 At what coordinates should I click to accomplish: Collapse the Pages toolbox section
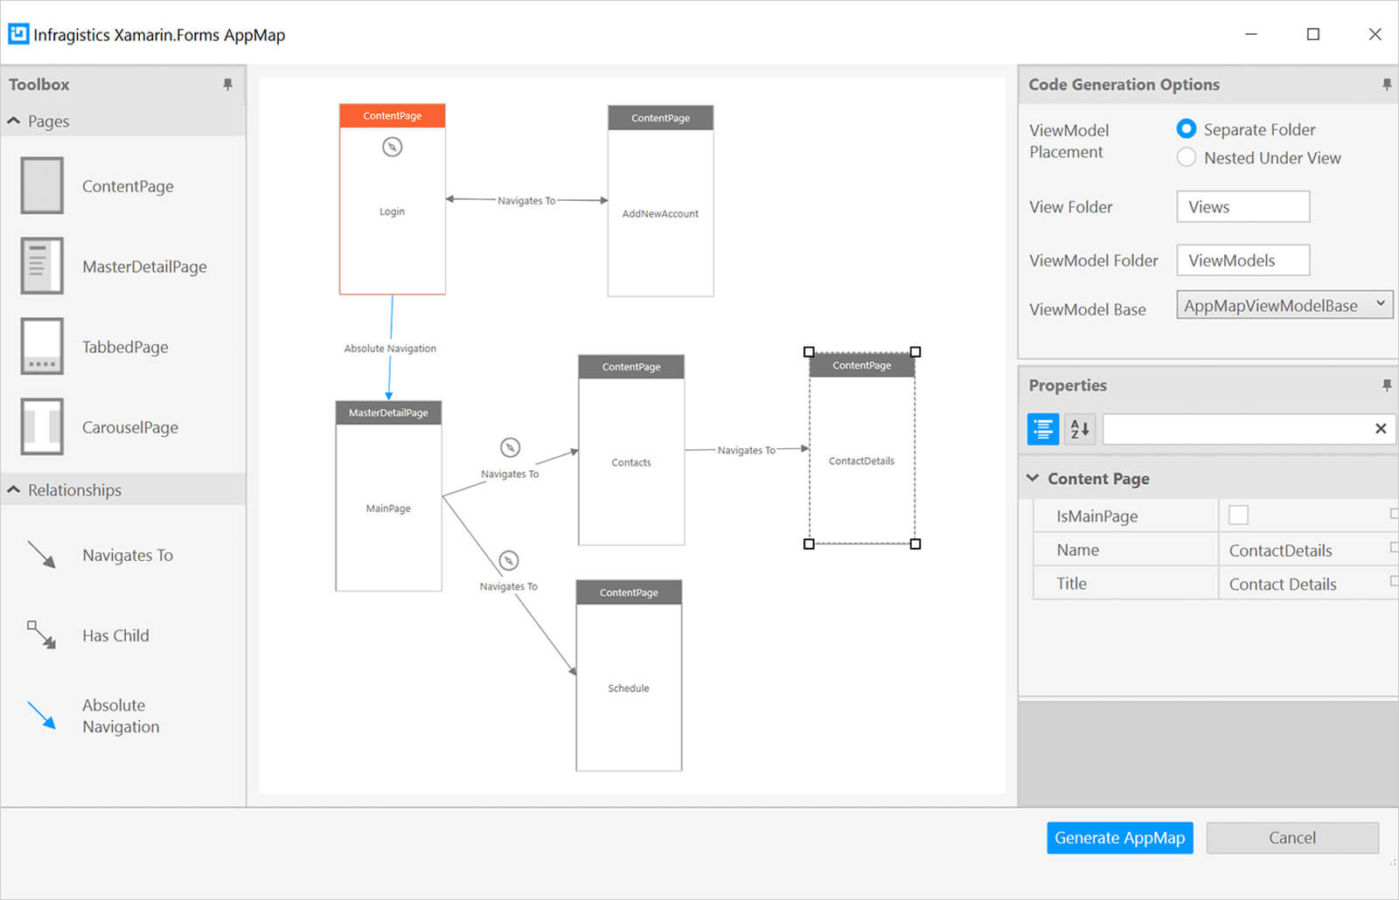[x=14, y=121]
